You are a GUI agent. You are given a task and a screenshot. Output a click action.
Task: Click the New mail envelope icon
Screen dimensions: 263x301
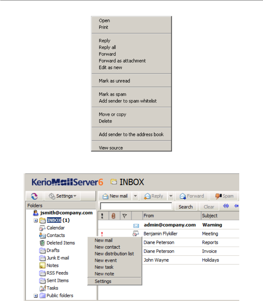click(105, 196)
